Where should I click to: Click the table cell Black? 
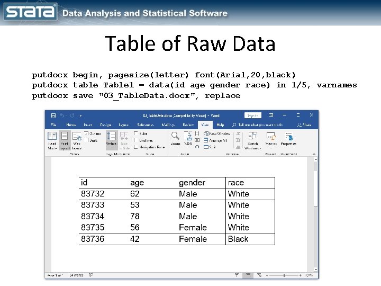pos(250,239)
